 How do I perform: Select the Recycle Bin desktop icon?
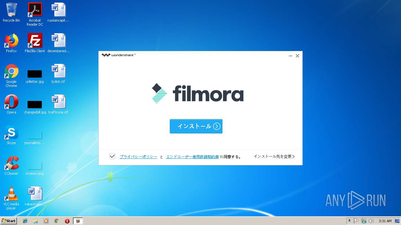(x=11, y=12)
